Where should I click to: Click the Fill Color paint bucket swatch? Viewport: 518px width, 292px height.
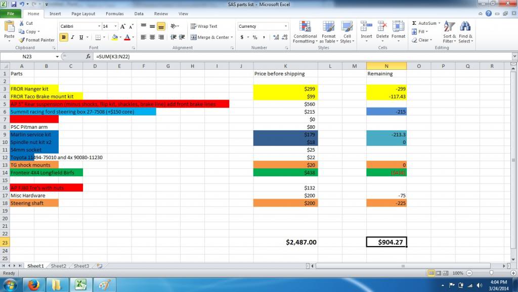point(115,37)
